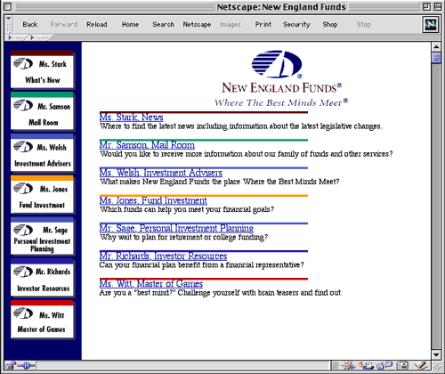Open the Address Book component bar icon
Viewport: 445px width, 374px height.
click(402, 365)
